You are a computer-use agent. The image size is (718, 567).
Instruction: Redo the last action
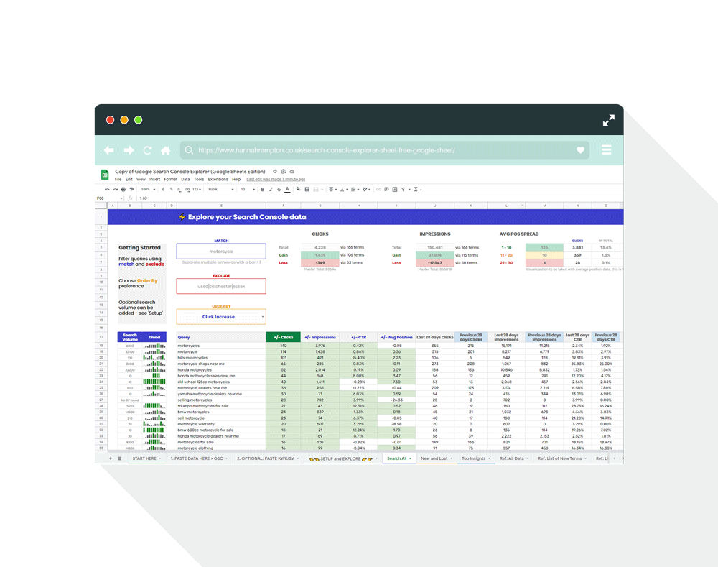point(115,189)
